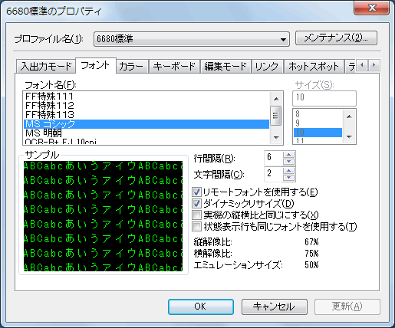Enable 状態表示行も同じフォントを使用する checkbox
Viewport: 395px width, 328px height.
coord(196,226)
